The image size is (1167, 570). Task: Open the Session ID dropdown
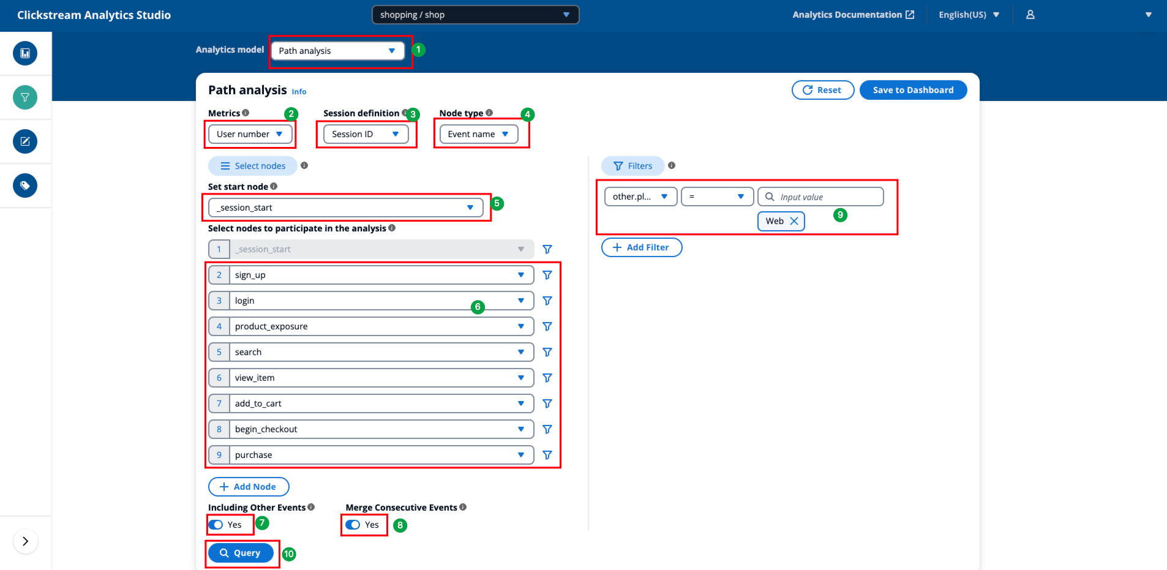click(x=366, y=134)
